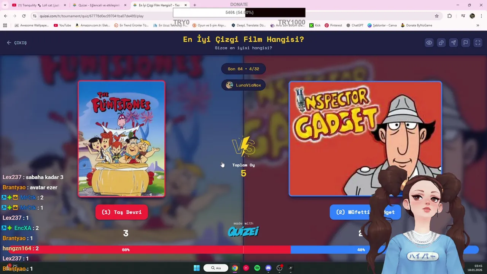Image resolution: width=487 pixels, height=274 pixels.
Task: Click the paper-plane share icon
Action: click(x=453, y=43)
